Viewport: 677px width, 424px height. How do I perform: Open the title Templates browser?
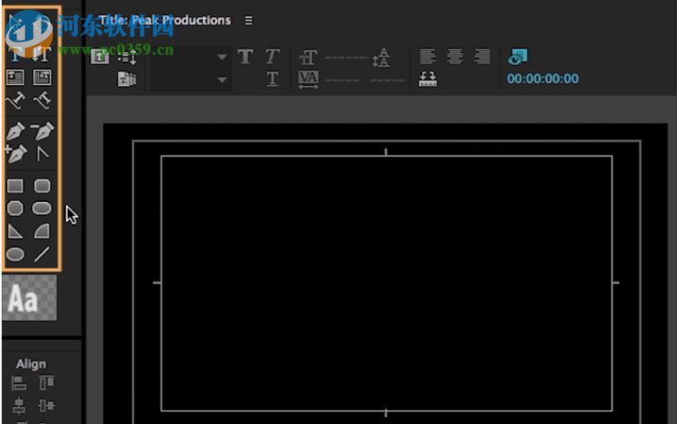coord(127,79)
